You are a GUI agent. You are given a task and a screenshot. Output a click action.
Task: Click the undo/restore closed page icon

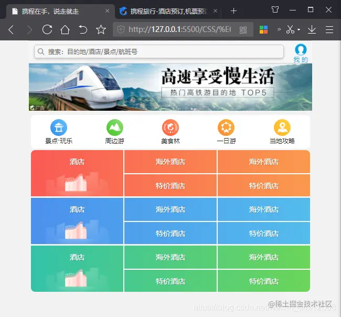coord(83,29)
